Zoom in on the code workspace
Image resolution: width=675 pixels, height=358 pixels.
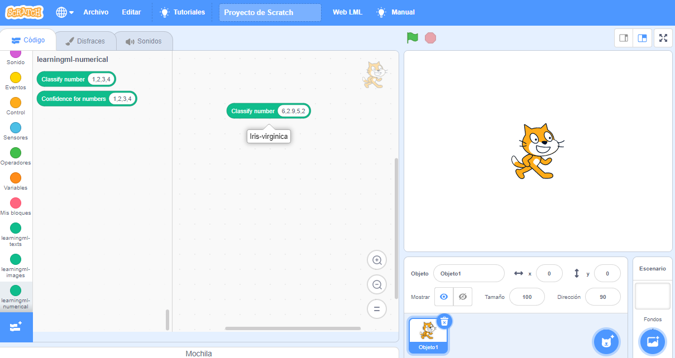[x=377, y=260]
